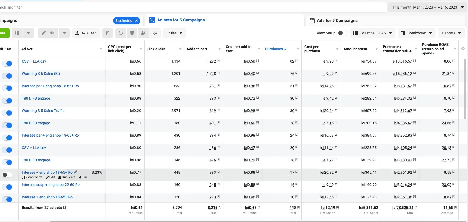This screenshot has width=468, height=222.
Task: Toggle Warming 3-5 Sales (IC) ad set off
Action: (x=7, y=76)
